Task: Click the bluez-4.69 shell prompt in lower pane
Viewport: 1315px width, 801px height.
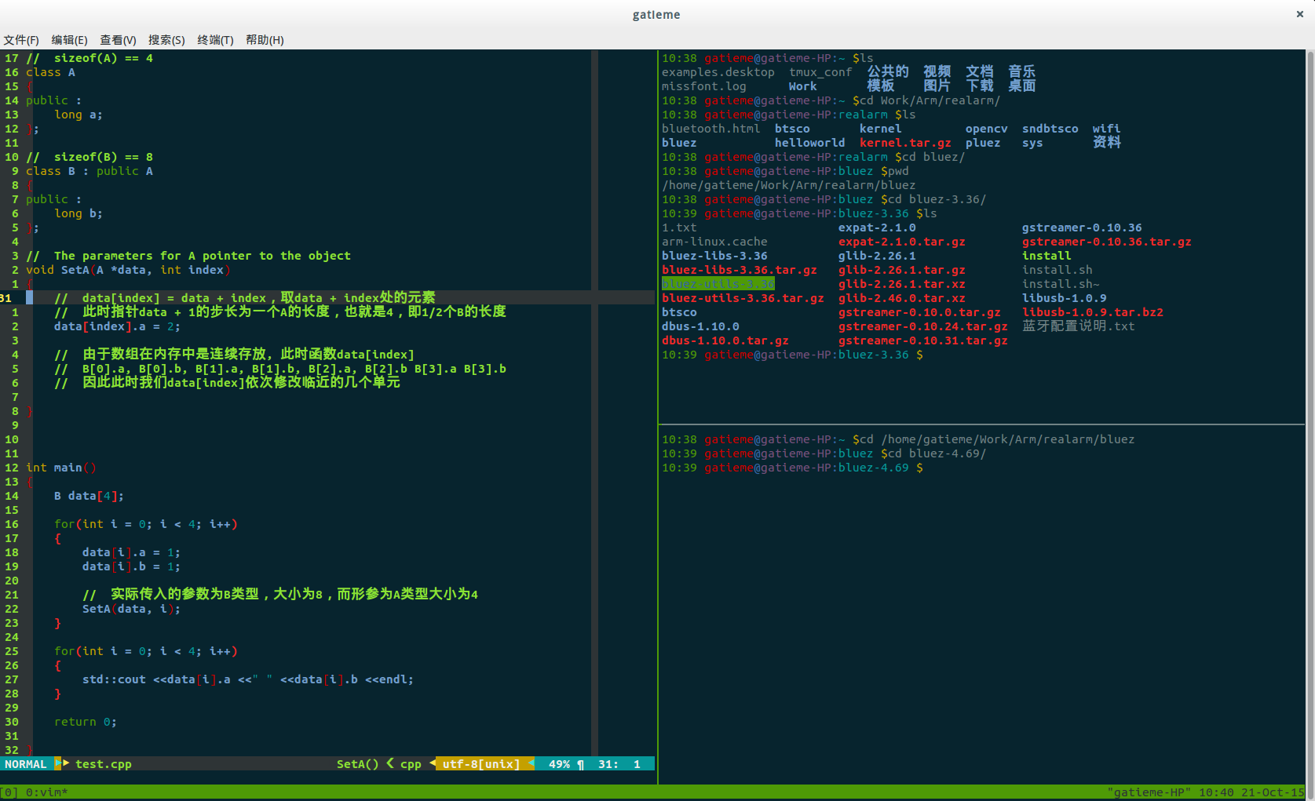Action: click(x=792, y=468)
